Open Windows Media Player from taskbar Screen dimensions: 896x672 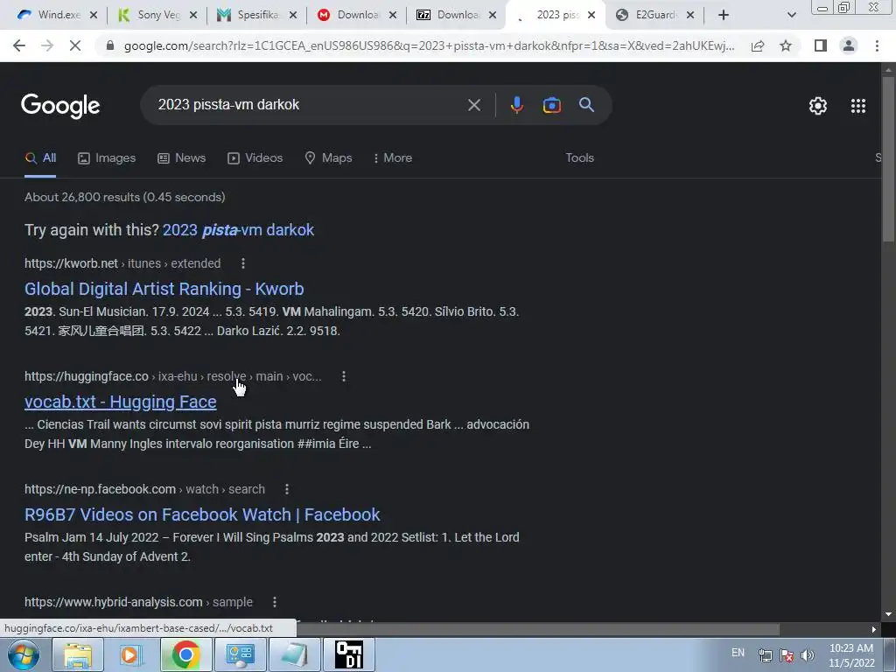tap(131, 654)
